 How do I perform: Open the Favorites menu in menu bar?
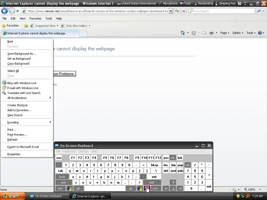pos(35,18)
